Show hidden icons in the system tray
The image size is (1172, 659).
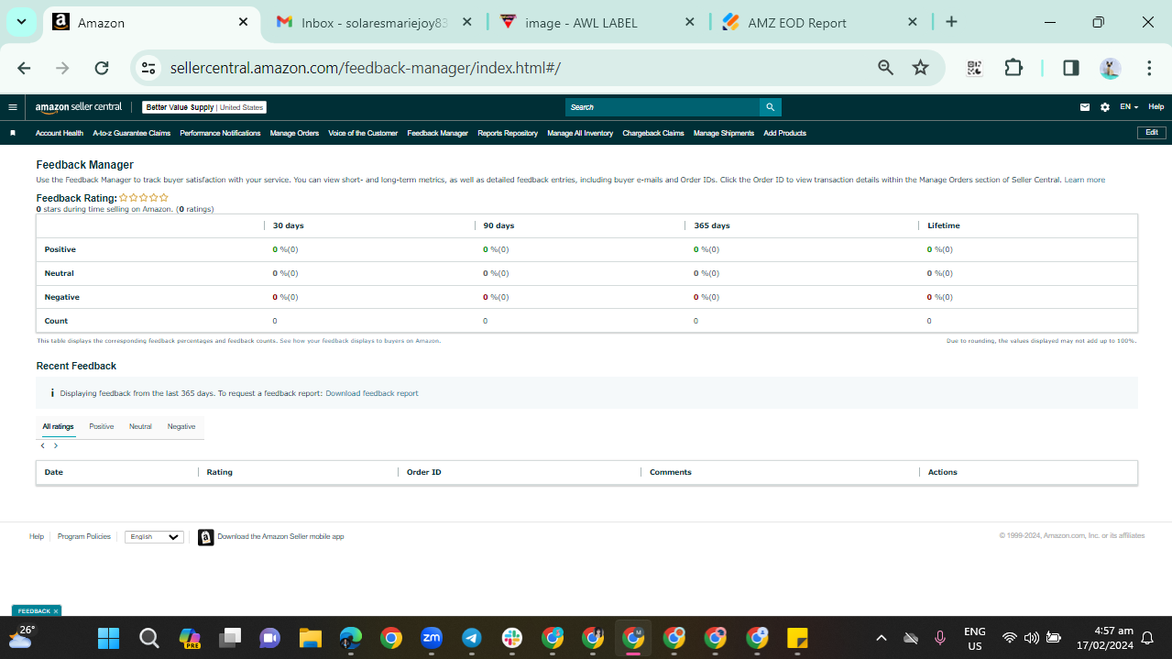coord(882,638)
